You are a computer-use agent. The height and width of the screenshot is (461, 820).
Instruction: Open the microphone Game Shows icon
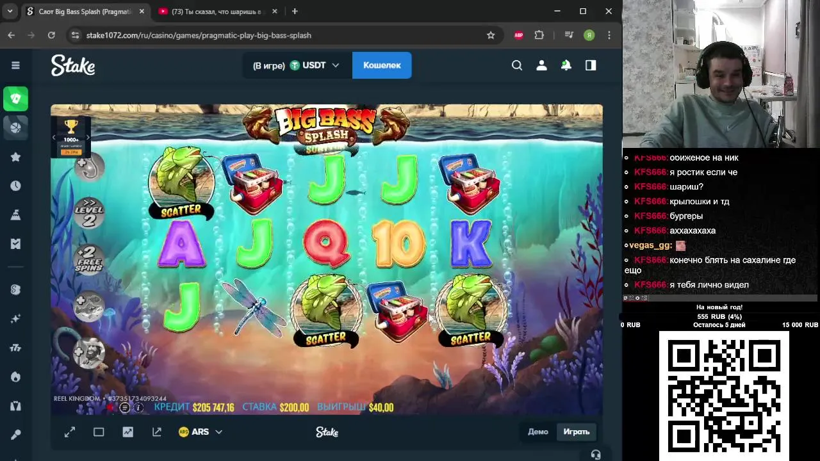coord(15,435)
